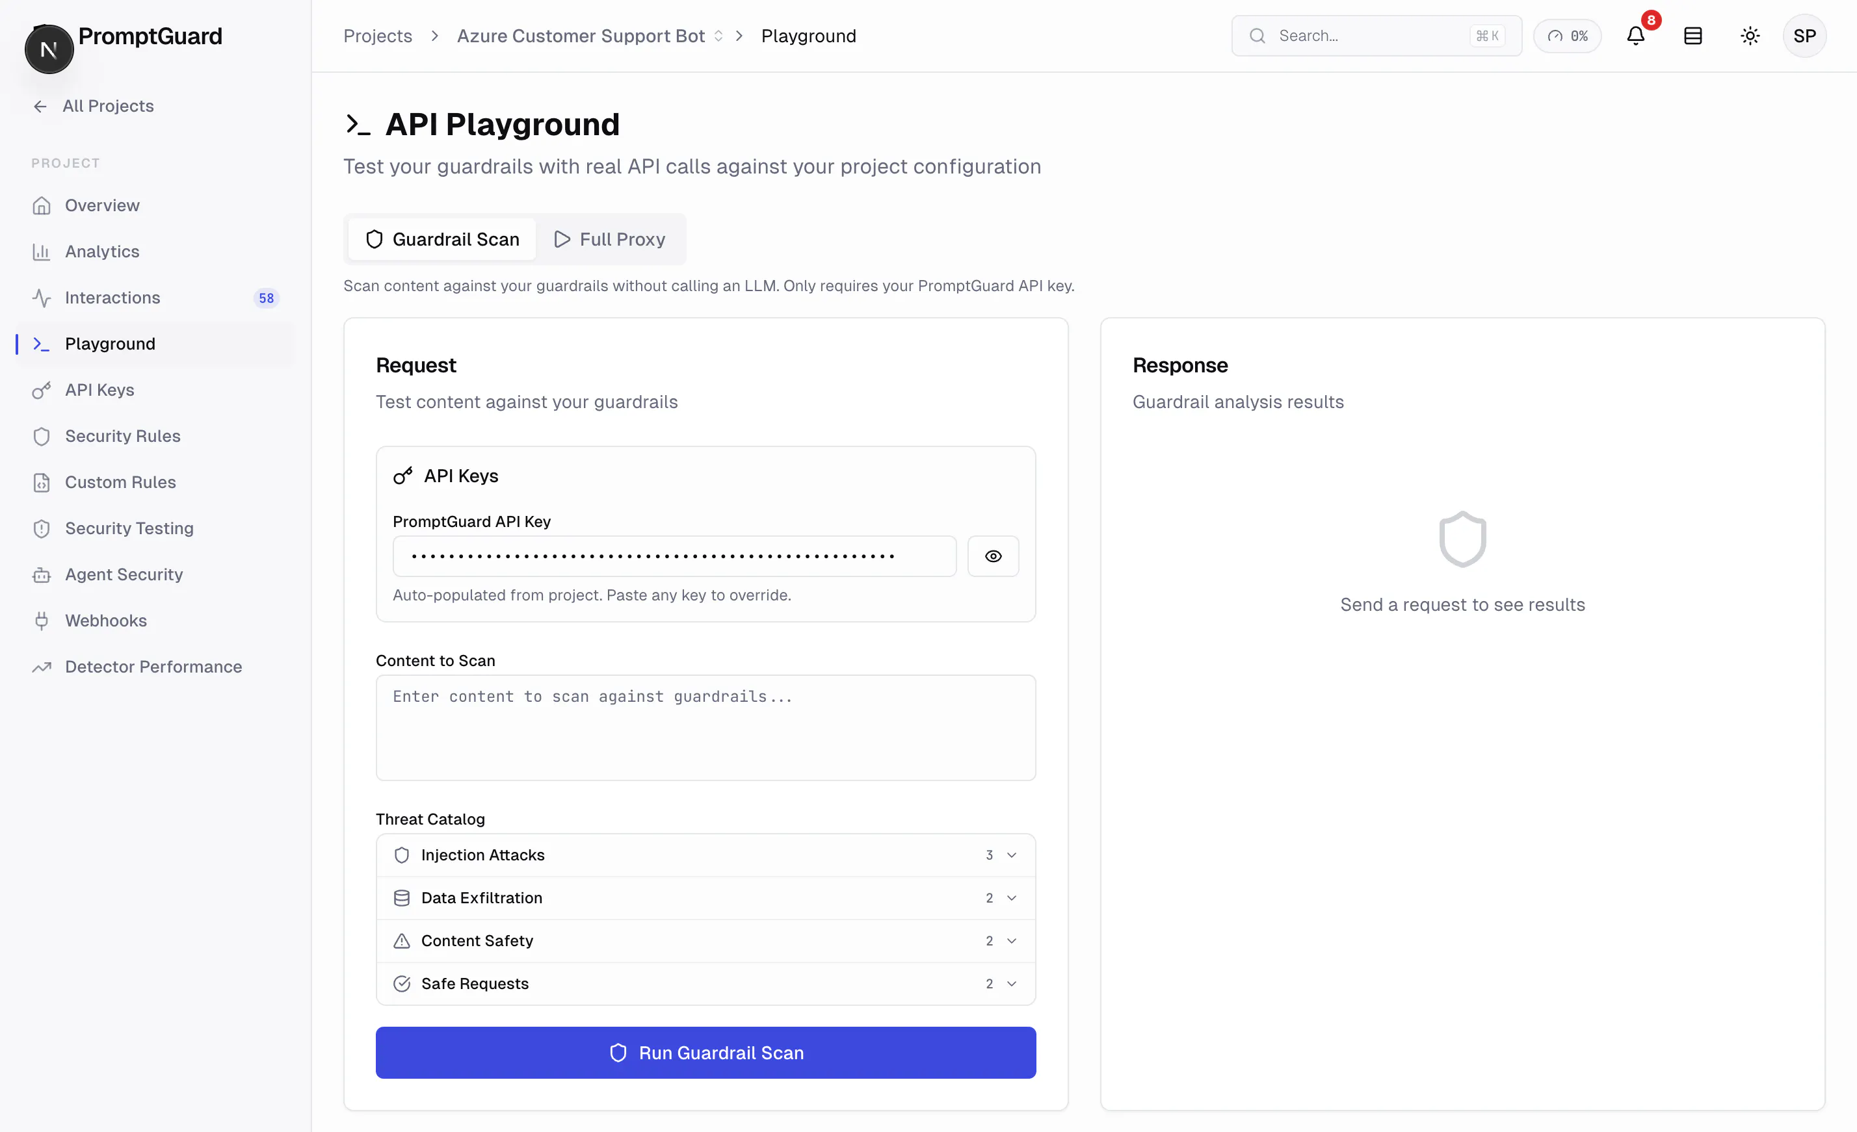Open Overview in the sidebar
The width and height of the screenshot is (1857, 1132).
[x=155, y=205]
